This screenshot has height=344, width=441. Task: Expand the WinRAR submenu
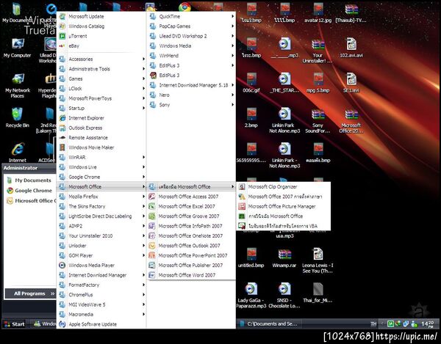pos(101,157)
